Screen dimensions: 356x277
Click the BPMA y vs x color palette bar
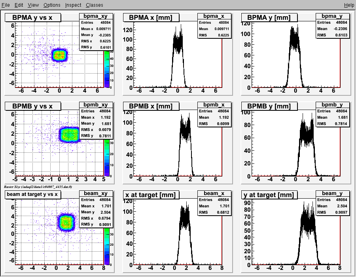click(107, 69)
